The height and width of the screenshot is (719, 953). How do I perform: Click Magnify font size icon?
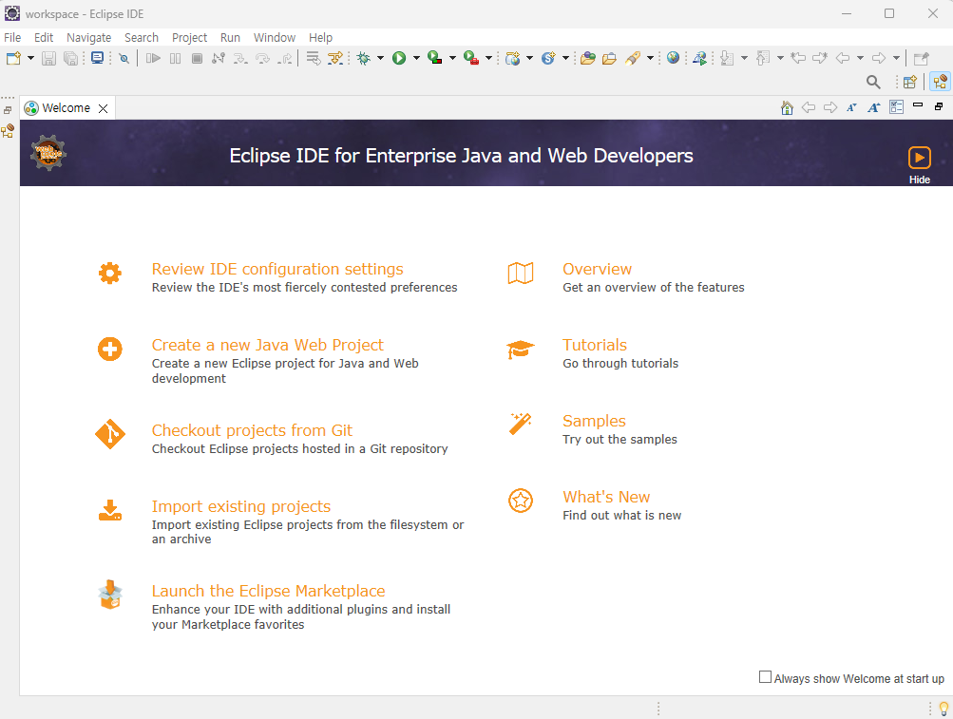tap(873, 108)
